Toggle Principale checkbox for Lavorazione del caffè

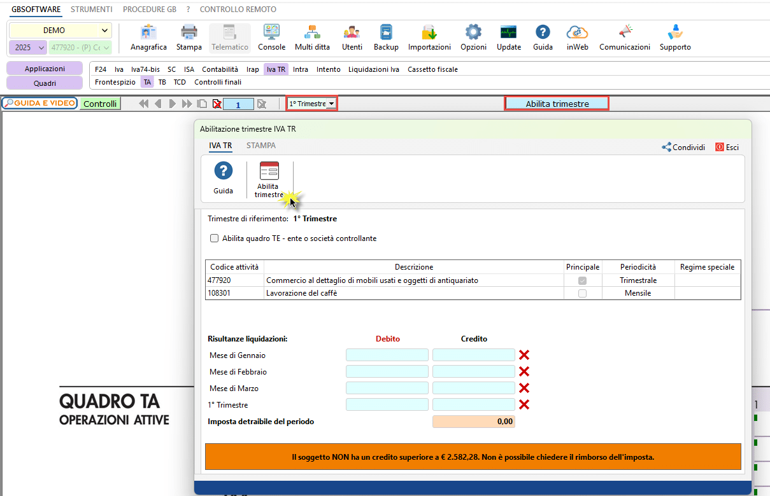[582, 293]
